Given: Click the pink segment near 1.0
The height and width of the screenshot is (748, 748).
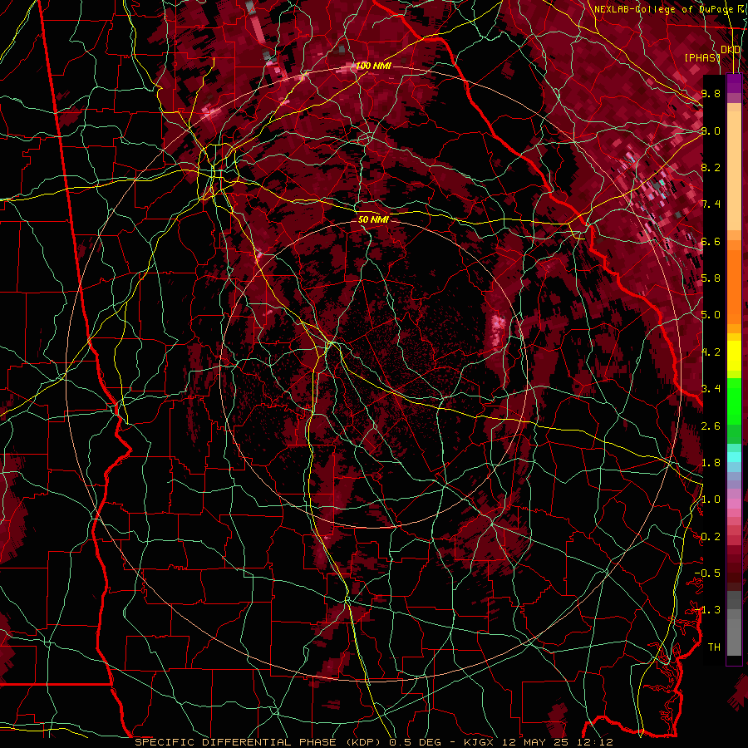Looking at the screenshot, I should (734, 504).
